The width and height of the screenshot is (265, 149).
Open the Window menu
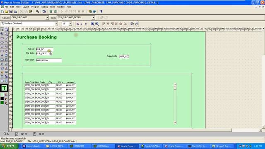61,7
